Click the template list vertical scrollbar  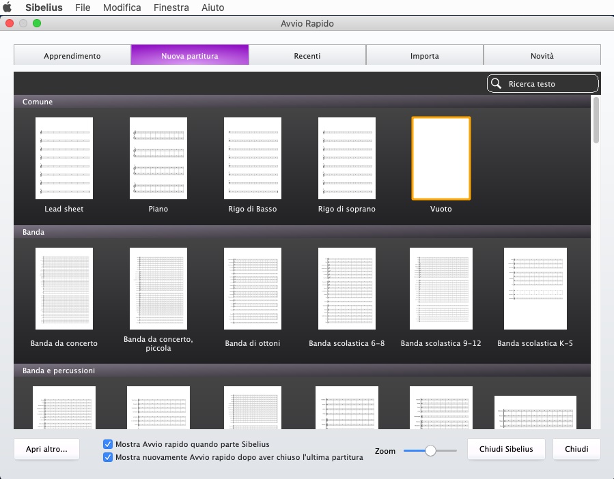[x=596, y=120]
